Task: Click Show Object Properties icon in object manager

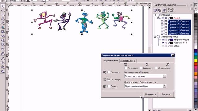Action: (x=155, y=10)
